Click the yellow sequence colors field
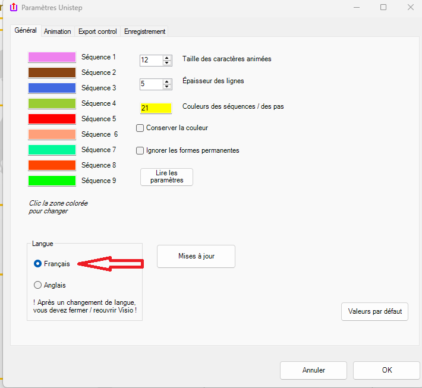Screen dimensions: 422x388 [x=156, y=108]
